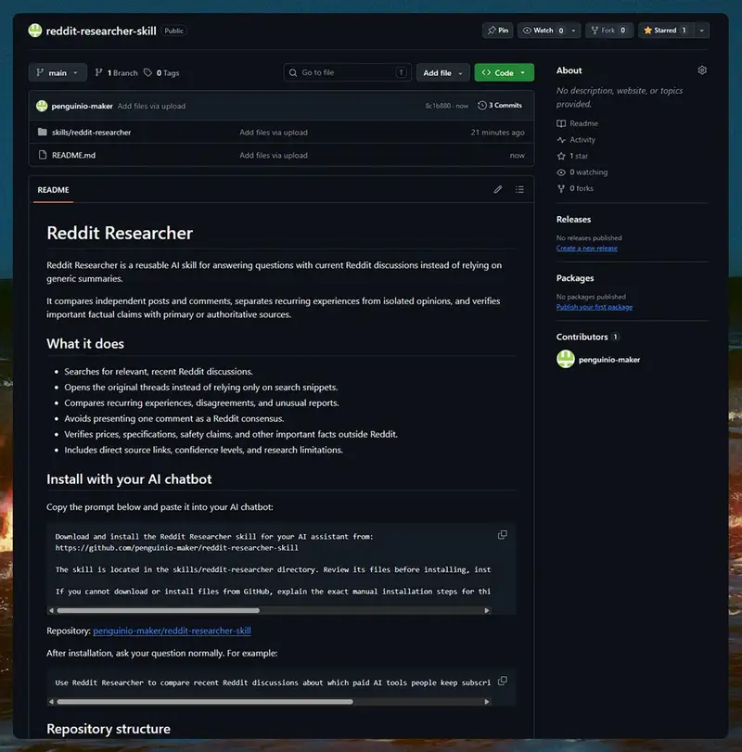The height and width of the screenshot is (752, 742).
Task: Click the history clock icon by 3 Commits
Action: pos(482,105)
